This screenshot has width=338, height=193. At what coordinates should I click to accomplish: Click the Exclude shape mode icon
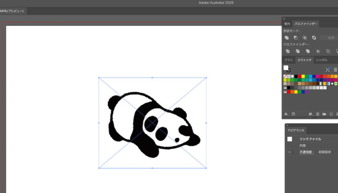click(x=314, y=38)
